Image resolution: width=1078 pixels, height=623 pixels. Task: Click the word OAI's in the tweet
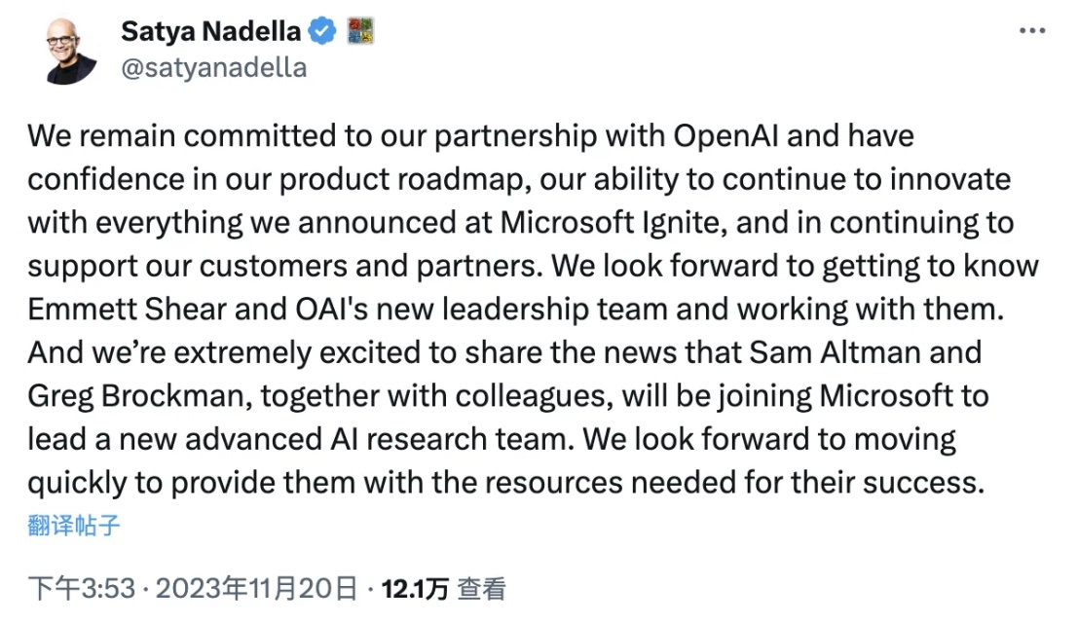[331, 310]
